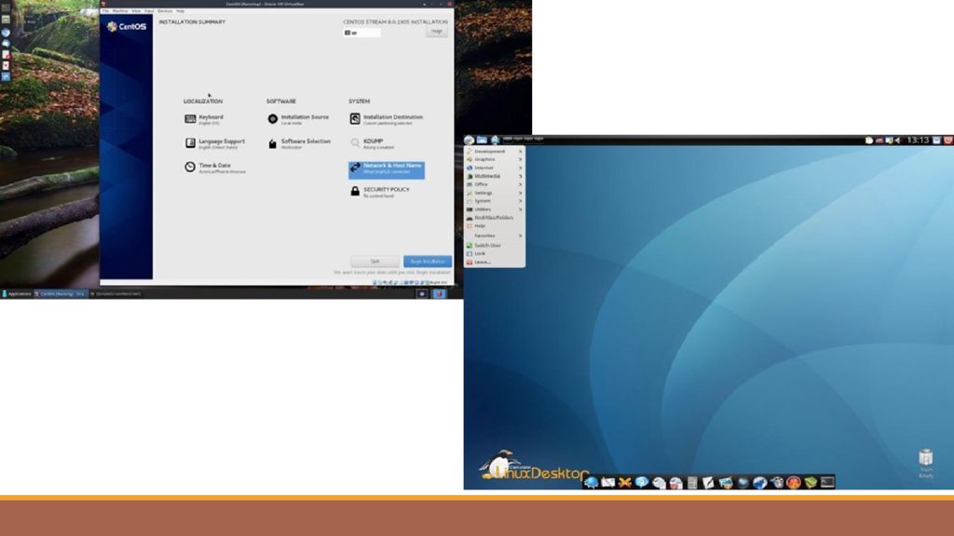Viewport: 954px width, 536px height.
Task: Expand the Graphics submenu
Action: click(x=494, y=159)
